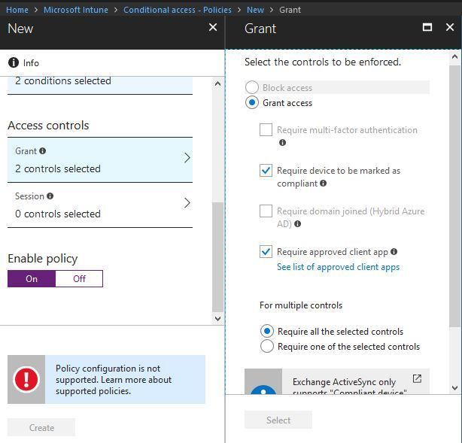This screenshot has width=462, height=443.
Task: Uncheck Require device to be marked compliant
Action: pyautogui.click(x=266, y=171)
